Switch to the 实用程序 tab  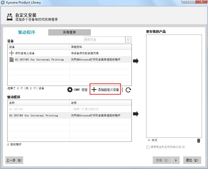[69, 32]
